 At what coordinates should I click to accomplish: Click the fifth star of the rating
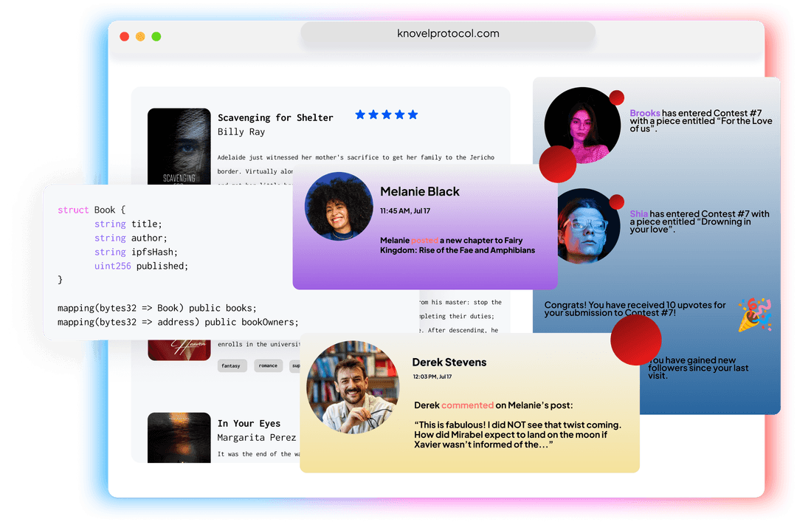coord(413,114)
